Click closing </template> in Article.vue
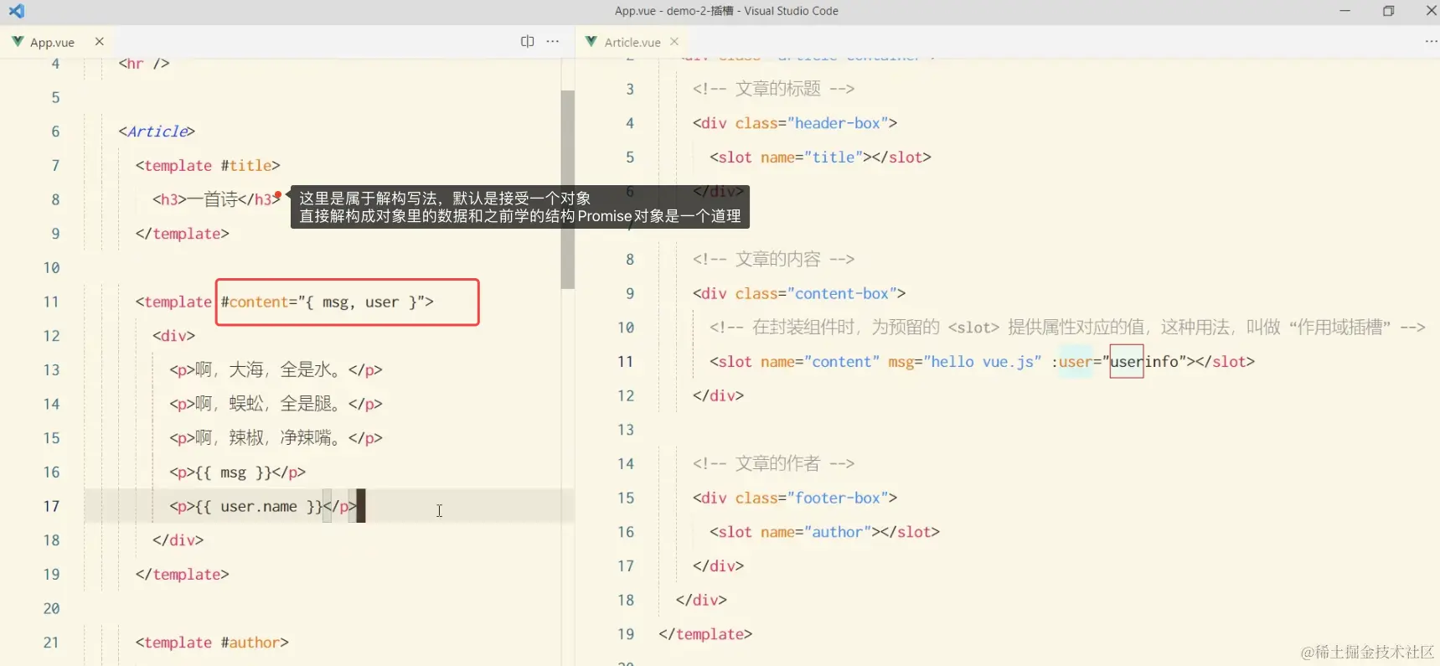1440x666 pixels. 705,634
